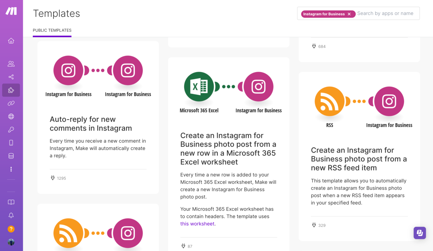Screen dimensions: 433x251
Task: Open the Team users icon
Action: coord(11,64)
